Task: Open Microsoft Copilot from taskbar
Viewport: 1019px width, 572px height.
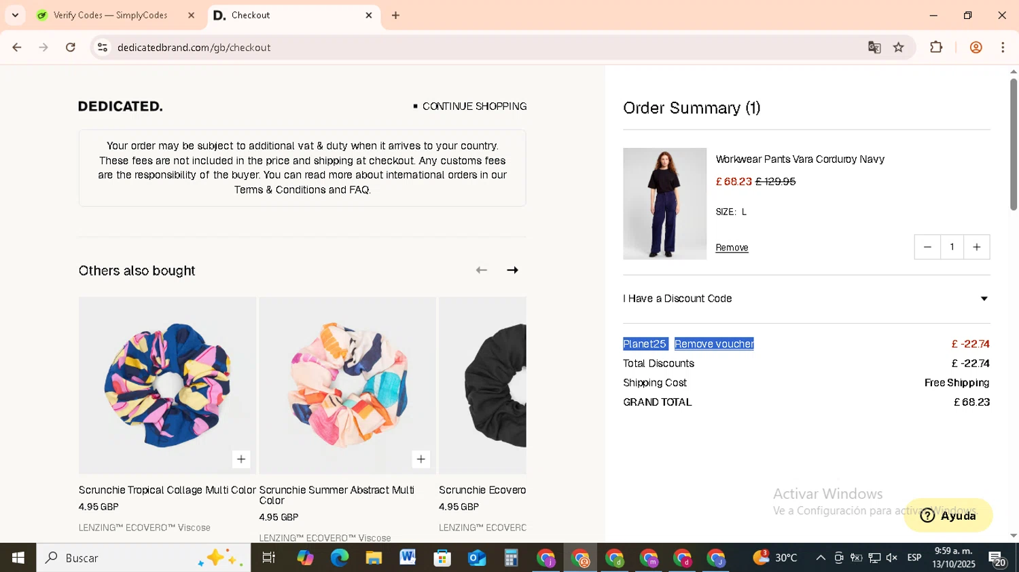Action: pyautogui.click(x=305, y=558)
